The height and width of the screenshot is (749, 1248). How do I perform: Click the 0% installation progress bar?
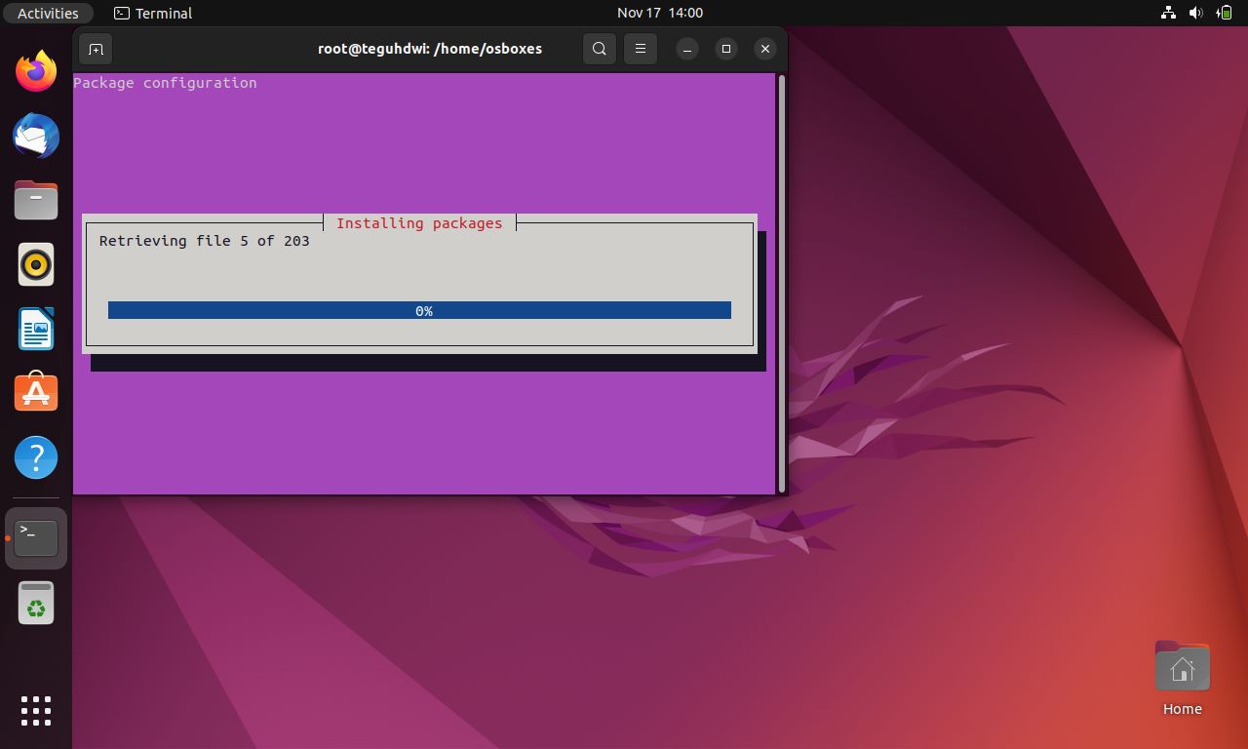point(419,310)
